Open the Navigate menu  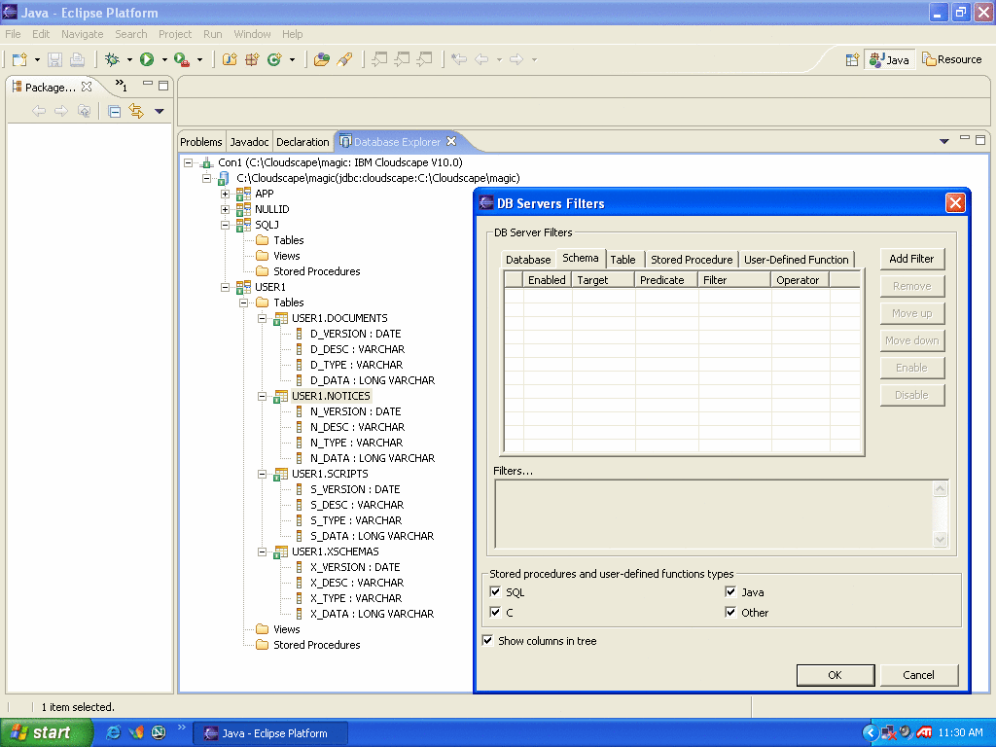click(x=82, y=34)
